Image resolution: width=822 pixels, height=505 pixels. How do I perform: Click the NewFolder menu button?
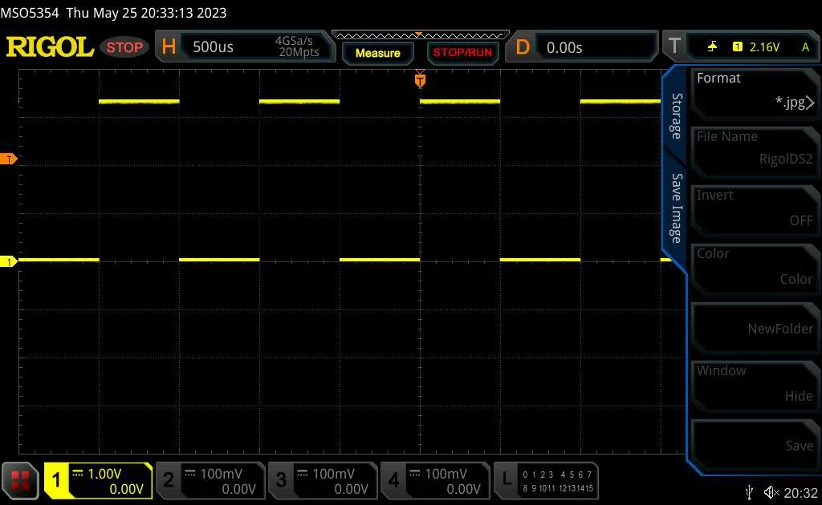pyautogui.click(x=755, y=328)
